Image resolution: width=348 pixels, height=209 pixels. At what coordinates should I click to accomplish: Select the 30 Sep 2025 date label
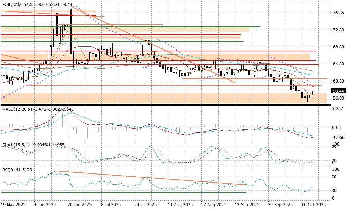point(280,204)
